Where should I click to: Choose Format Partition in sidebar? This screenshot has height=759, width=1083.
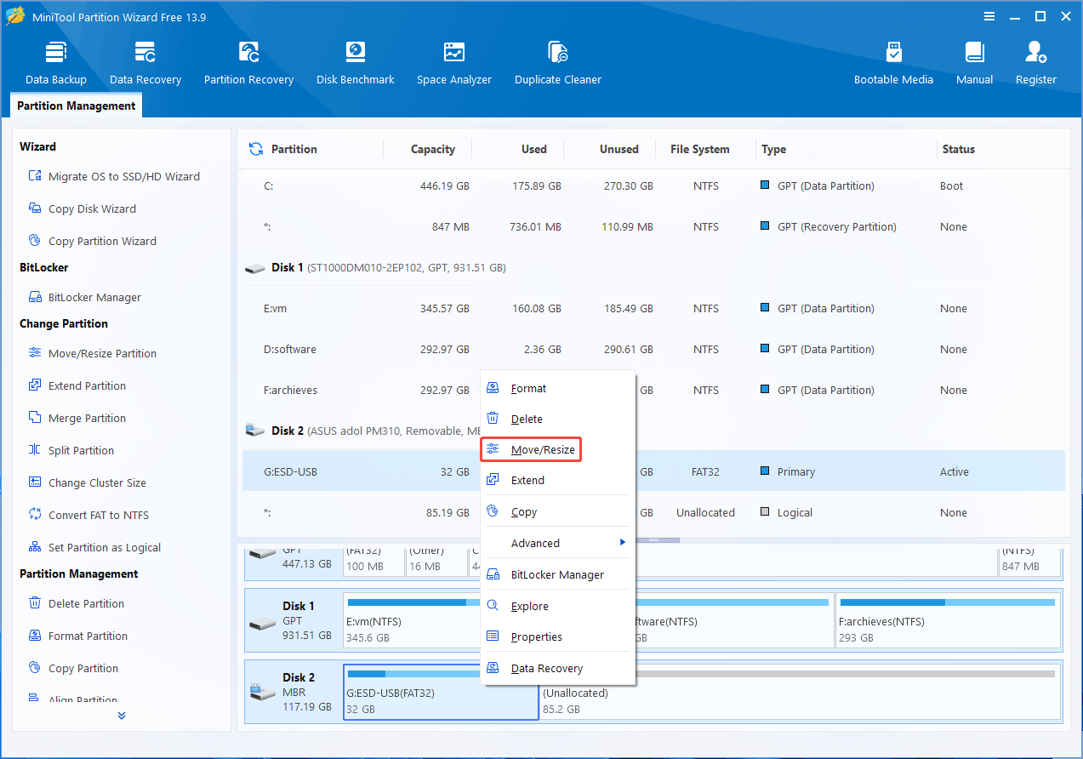[78, 636]
